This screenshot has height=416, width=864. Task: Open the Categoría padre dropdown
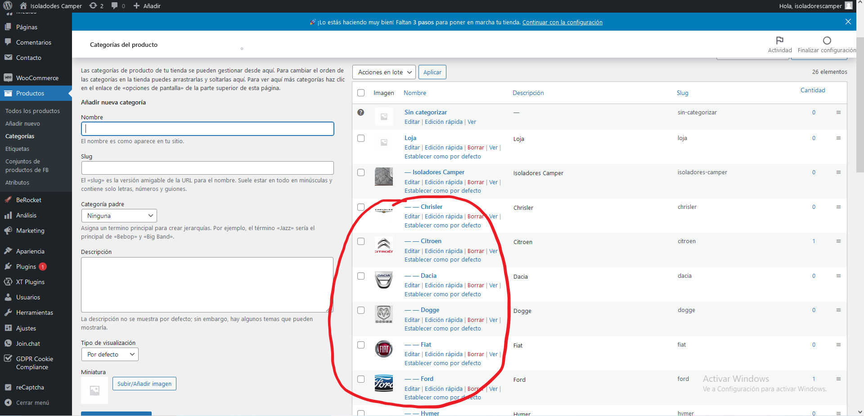pyautogui.click(x=119, y=216)
